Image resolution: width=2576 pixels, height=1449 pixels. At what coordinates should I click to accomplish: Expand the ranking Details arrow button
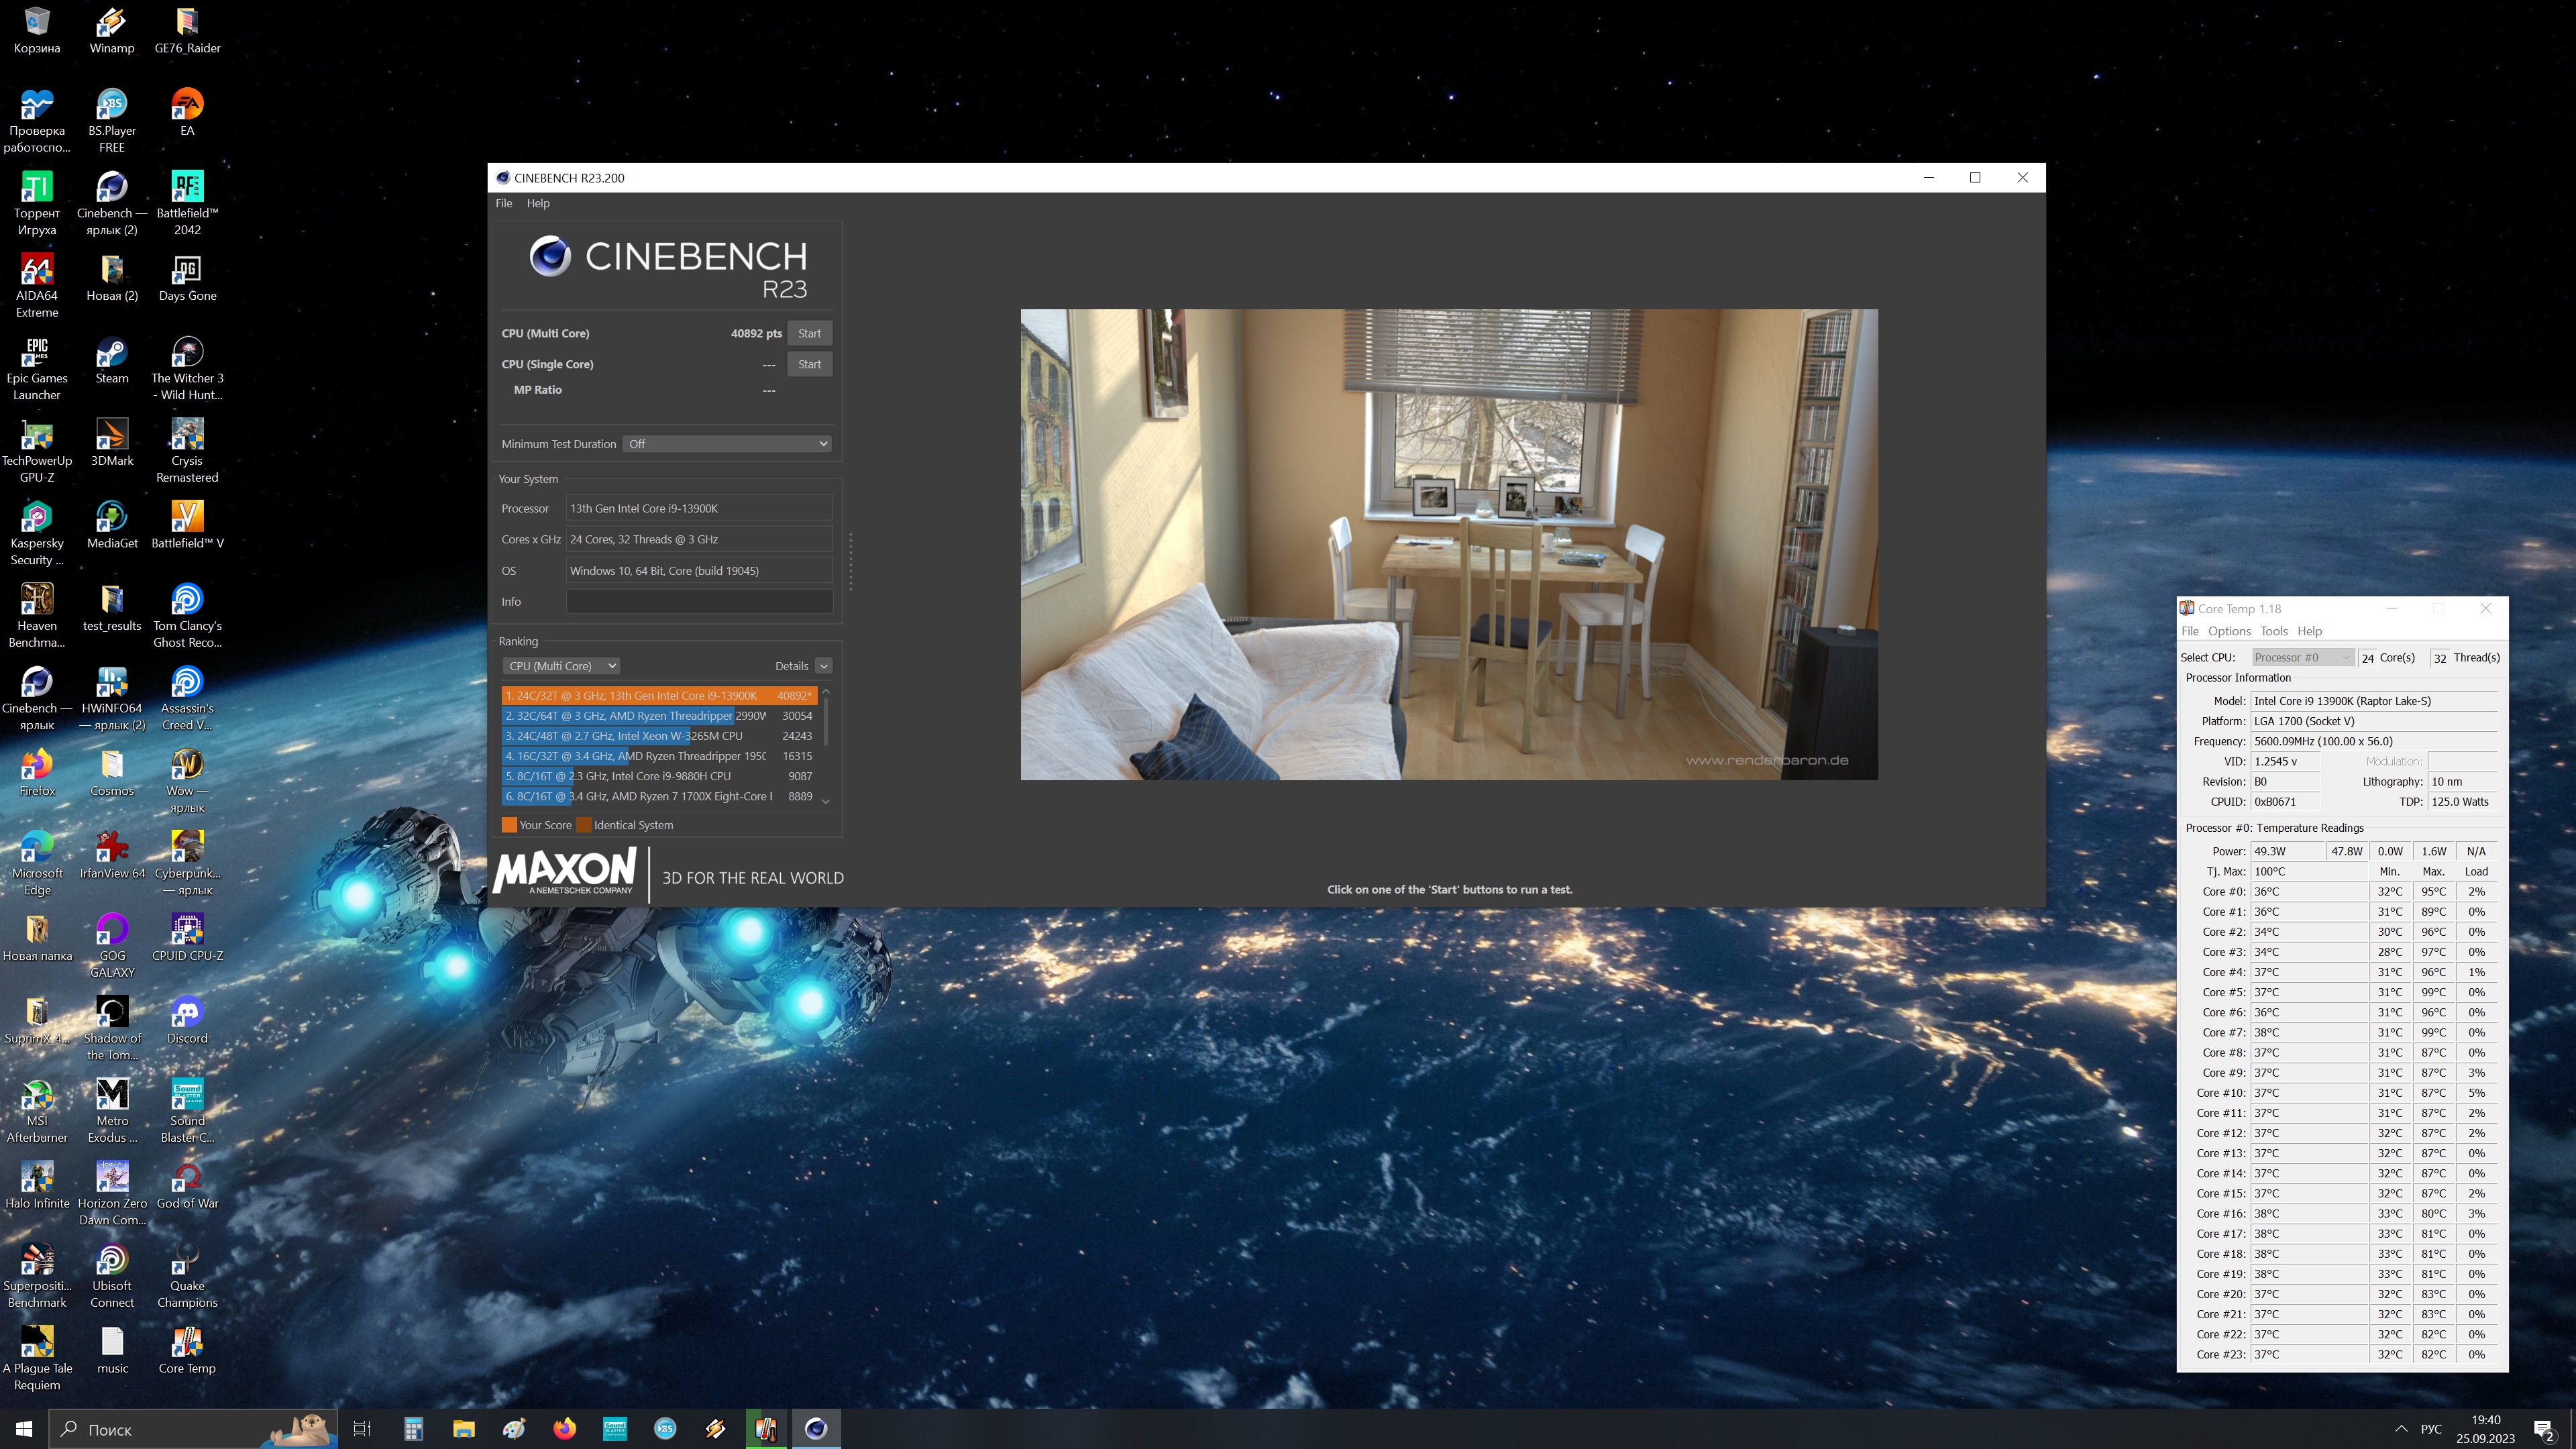pyautogui.click(x=824, y=666)
